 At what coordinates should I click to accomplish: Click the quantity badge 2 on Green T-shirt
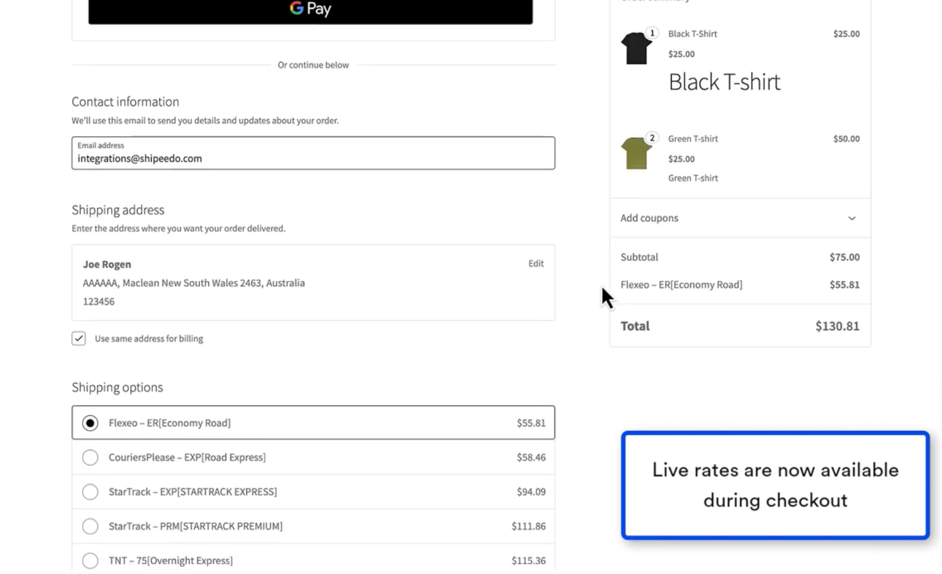(x=652, y=138)
